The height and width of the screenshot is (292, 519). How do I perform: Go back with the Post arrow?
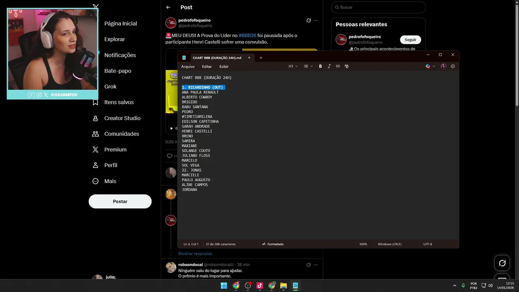pyautogui.click(x=168, y=7)
